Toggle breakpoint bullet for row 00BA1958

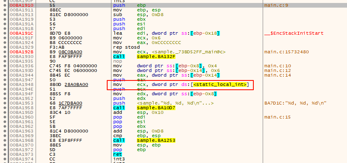[5, 108]
